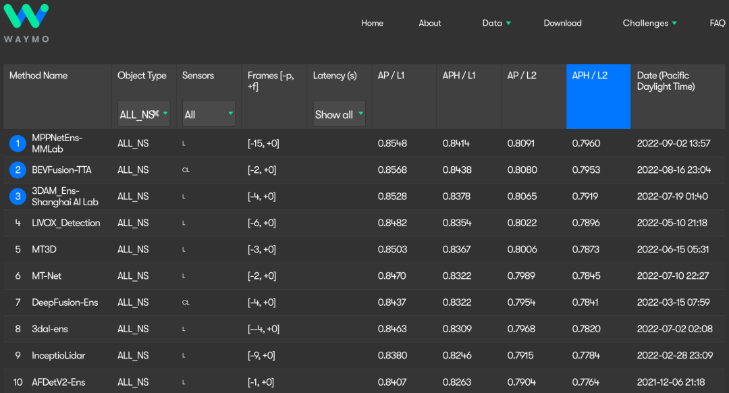The image size is (729, 393).
Task: Clear the ALL_NS object type filter
Action: (x=156, y=114)
